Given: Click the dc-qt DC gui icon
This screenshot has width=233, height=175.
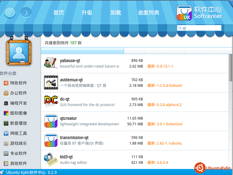Looking at the screenshot, I should click(x=51, y=101).
